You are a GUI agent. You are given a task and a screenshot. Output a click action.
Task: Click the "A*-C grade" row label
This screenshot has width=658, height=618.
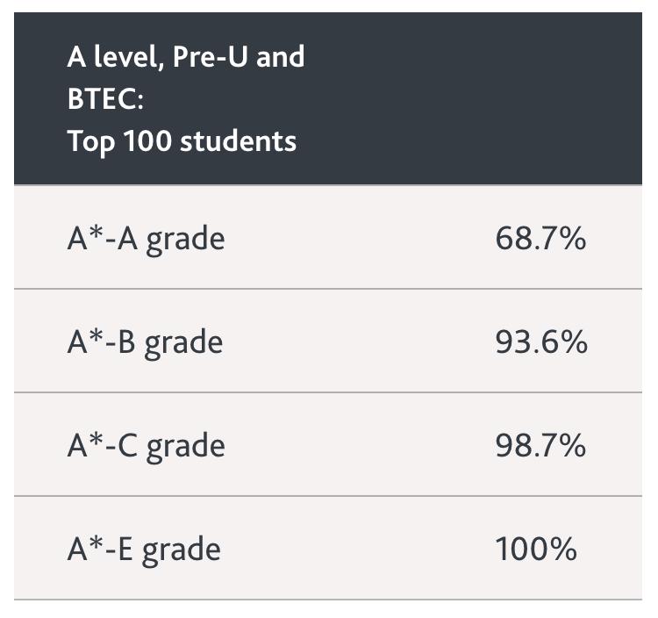click(146, 445)
